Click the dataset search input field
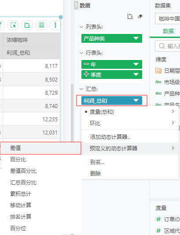The image size is (180, 235). 167,46
